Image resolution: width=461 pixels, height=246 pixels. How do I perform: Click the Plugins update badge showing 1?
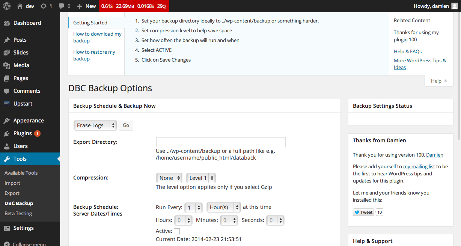point(37,133)
